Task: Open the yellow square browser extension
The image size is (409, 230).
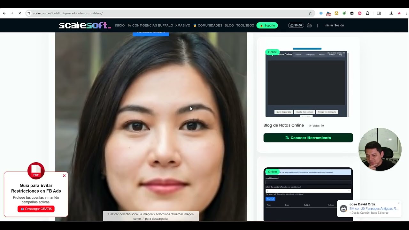Action: pos(336,13)
